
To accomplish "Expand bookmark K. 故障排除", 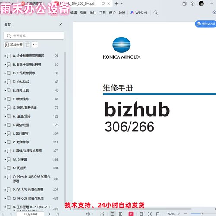I will (5, 142).
